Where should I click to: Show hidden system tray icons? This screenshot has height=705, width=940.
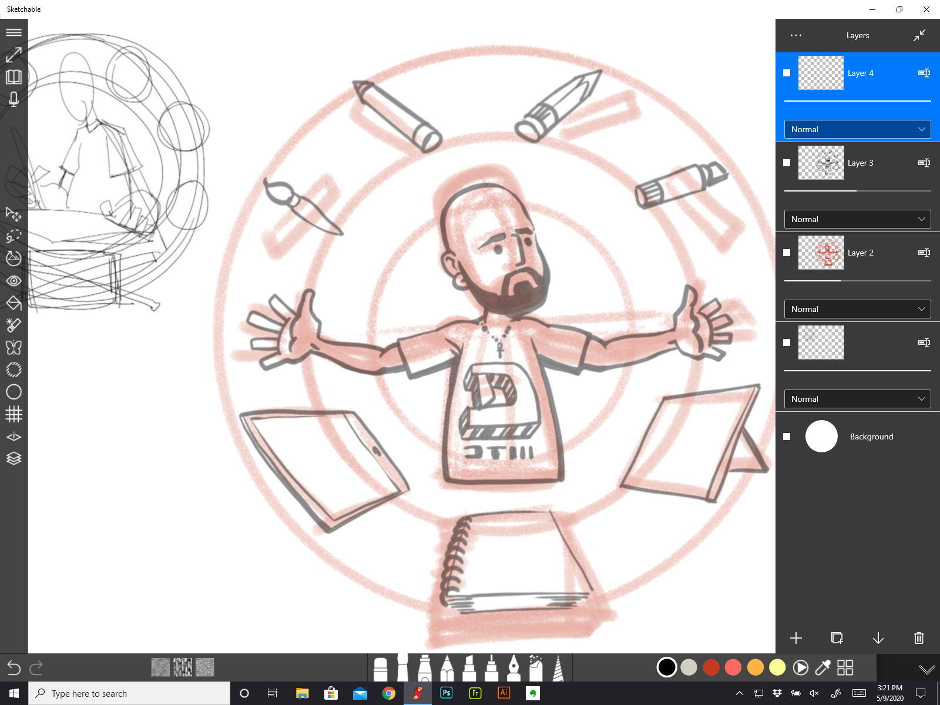(x=740, y=693)
